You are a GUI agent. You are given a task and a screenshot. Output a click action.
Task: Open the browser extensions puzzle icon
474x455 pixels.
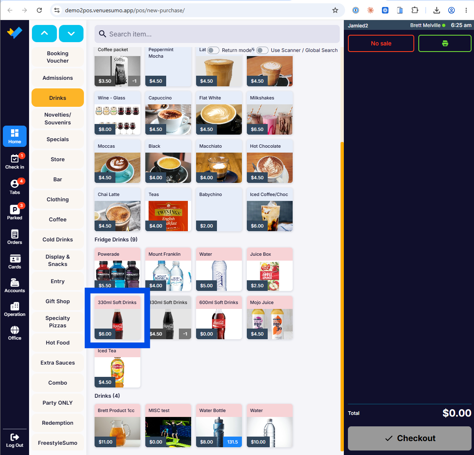point(415,10)
